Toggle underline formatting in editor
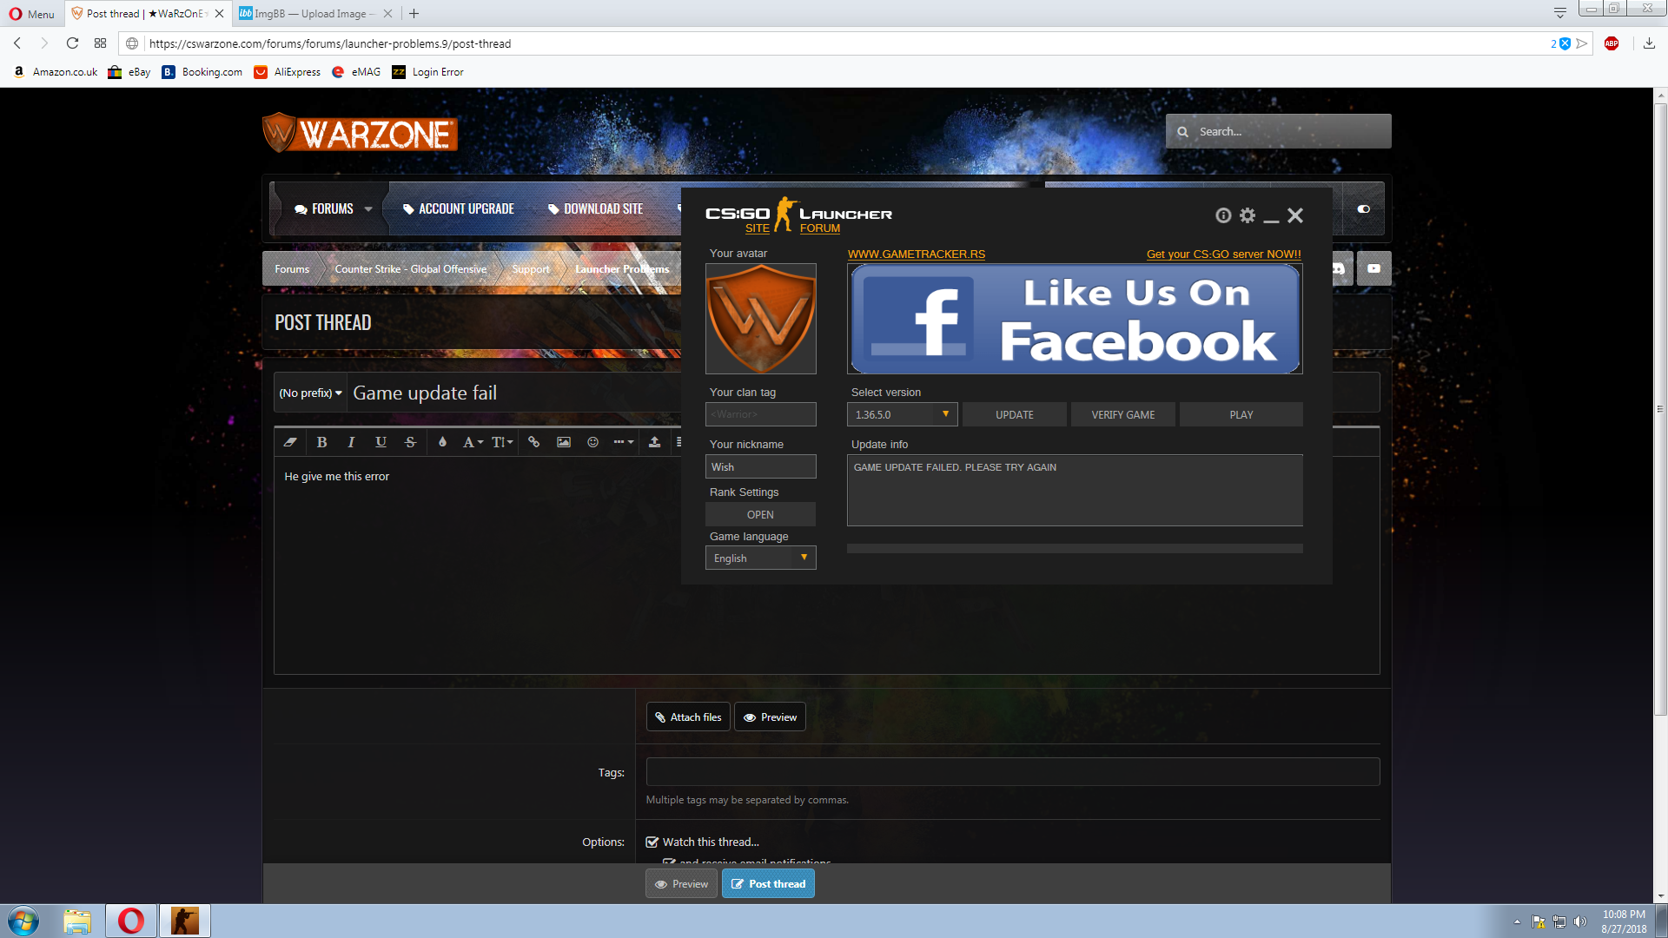The width and height of the screenshot is (1668, 938). click(x=381, y=442)
